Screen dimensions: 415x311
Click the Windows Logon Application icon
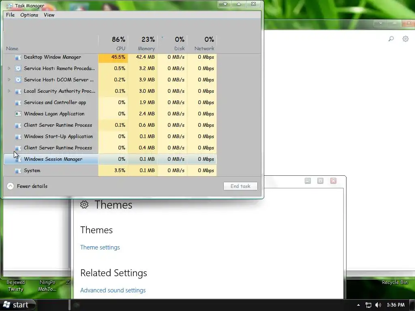pyautogui.click(x=18, y=114)
